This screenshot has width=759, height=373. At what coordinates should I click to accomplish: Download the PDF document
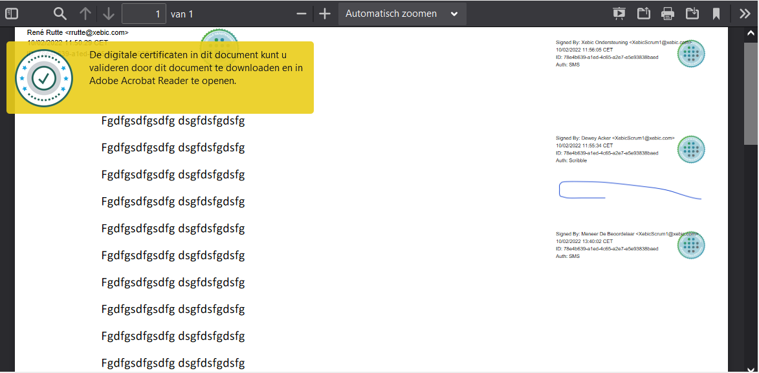(692, 14)
